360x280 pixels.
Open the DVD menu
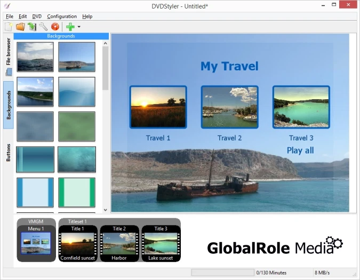pos(37,17)
